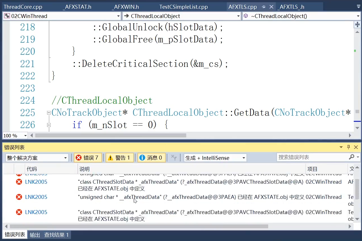This screenshot has width=362, height=241.
Task: Open LNK2005 link for last class CThreadSlotData error
Action: click(36, 212)
